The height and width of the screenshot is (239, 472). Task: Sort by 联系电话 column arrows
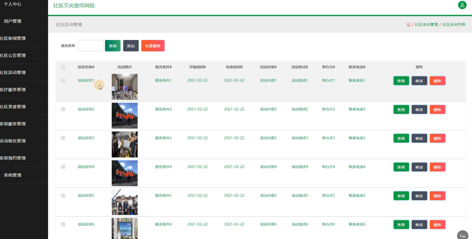tap(364, 67)
